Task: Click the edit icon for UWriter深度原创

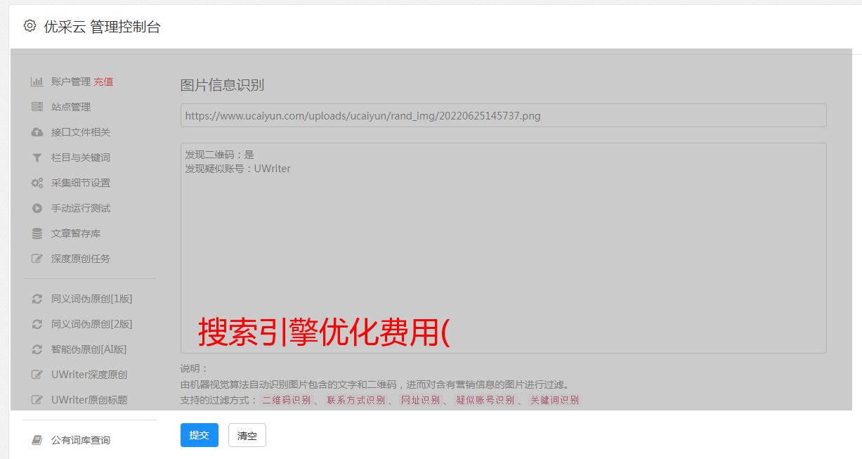Action: (37, 375)
